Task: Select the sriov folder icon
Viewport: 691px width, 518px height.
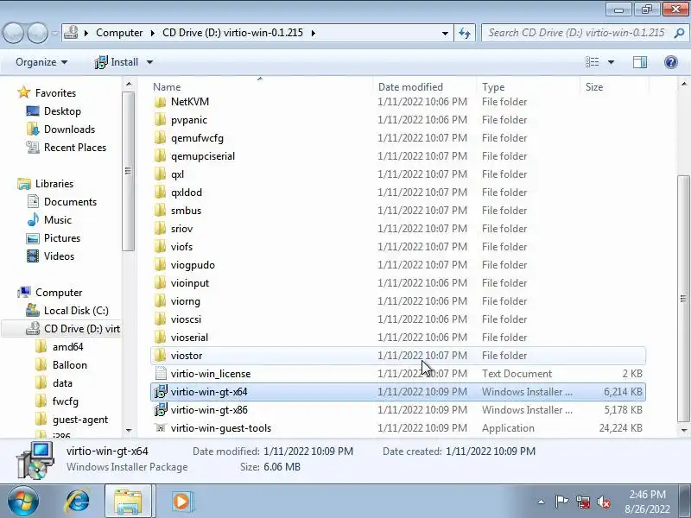Action: point(161,228)
